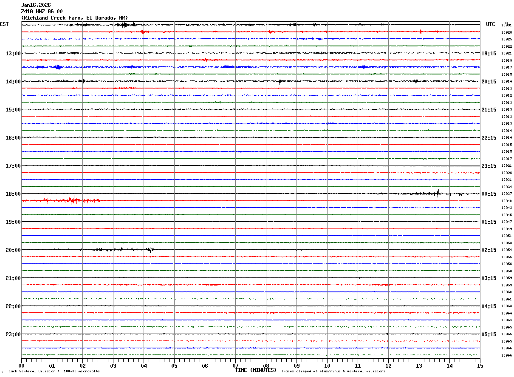Image resolution: width=514 pixels, height=377 pixels.
Task: Click the Jan16,2026 date header
Action: click(36, 5)
